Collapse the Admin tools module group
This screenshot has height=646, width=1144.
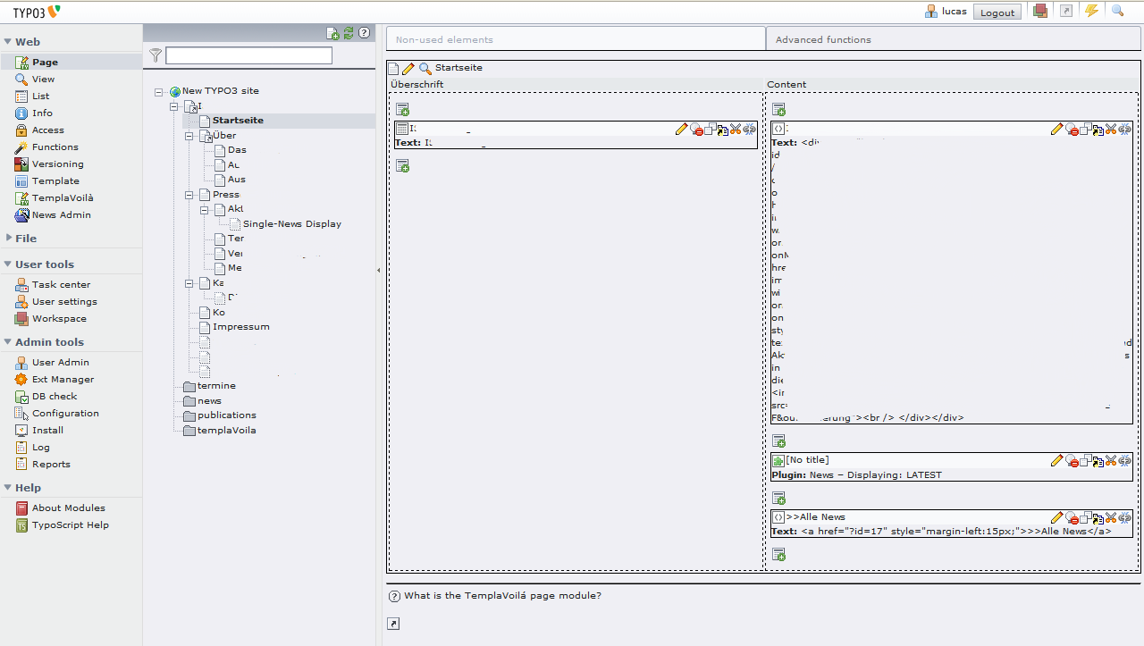[8, 342]
